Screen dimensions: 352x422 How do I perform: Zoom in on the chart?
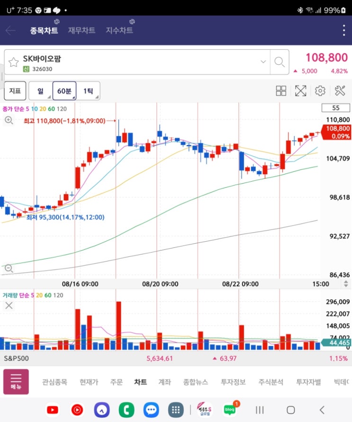tap(9, 120)
